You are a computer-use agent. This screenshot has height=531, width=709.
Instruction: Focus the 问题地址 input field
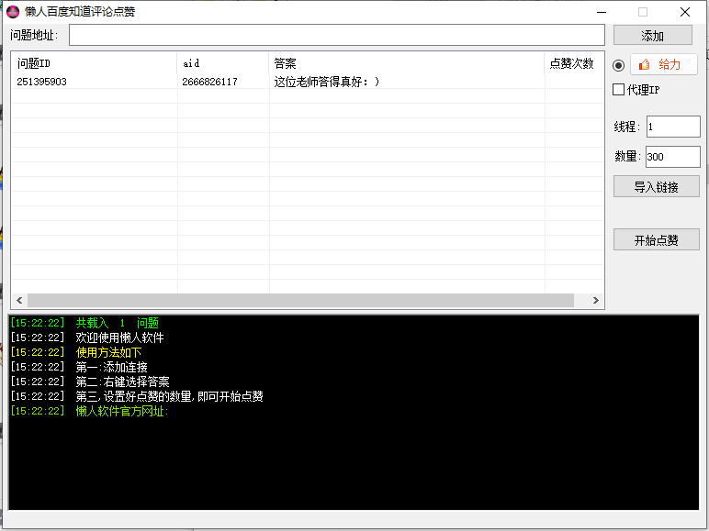(x=337, y=35)
